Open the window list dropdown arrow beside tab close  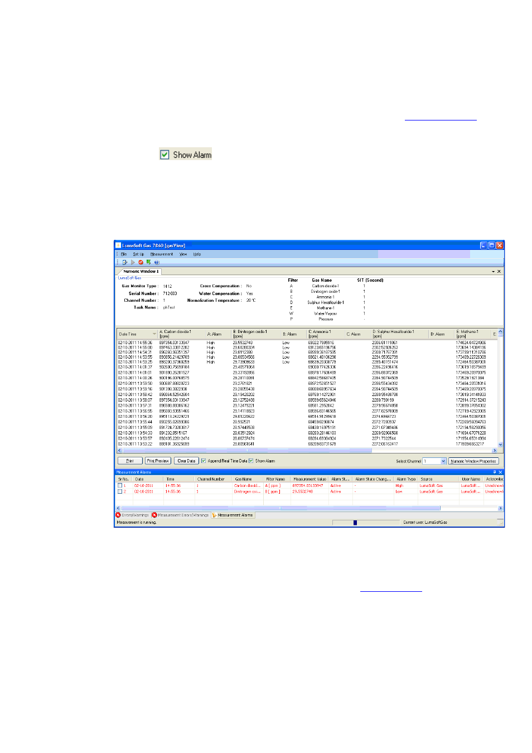coord(493,272)
